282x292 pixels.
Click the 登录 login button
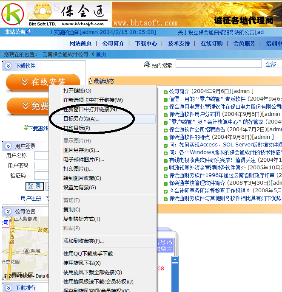(x=34, y=186)
